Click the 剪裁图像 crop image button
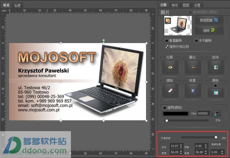Image resolution: width=230 pixels, height=158 pixels. (x=209, y=20)
